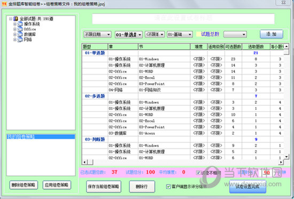The image size is (294, 199).
Task: Expand the 操作系统 tree node
Action: pos(14,24)
